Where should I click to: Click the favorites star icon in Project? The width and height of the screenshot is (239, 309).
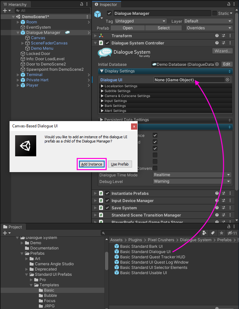click(x=222, y=233)
